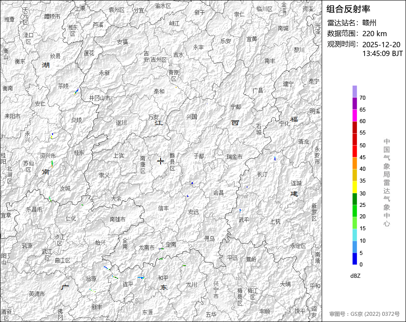406x322 pixels.
Task: Click the 耒阳市 label on the map
Action: [12, 116]
